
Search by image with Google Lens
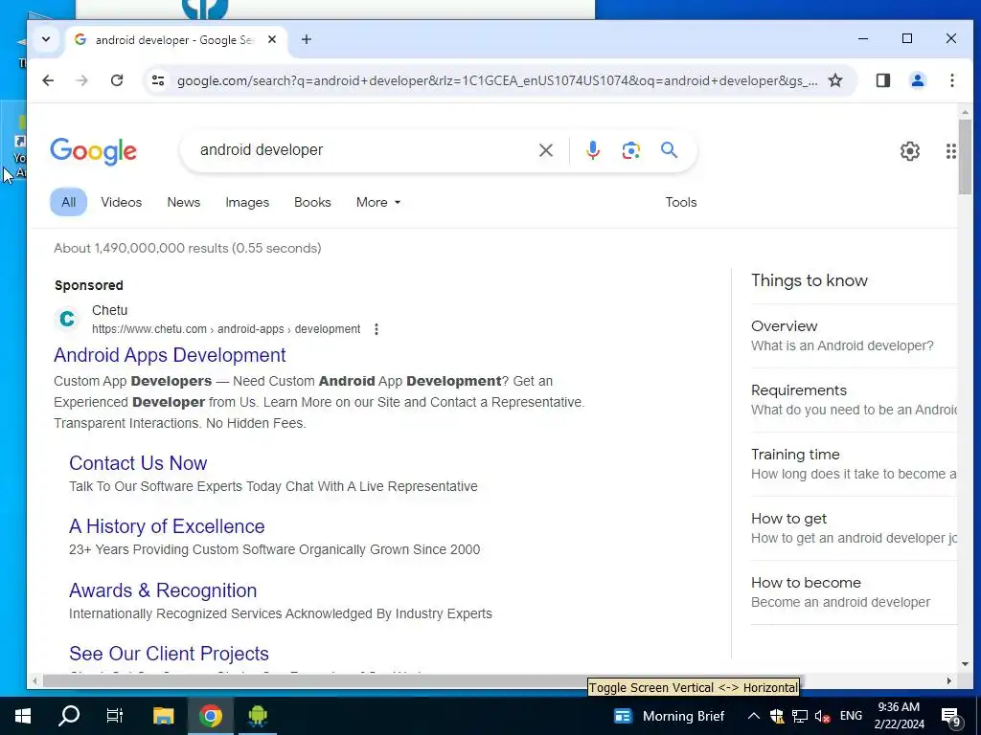click(x=630, y=150)
